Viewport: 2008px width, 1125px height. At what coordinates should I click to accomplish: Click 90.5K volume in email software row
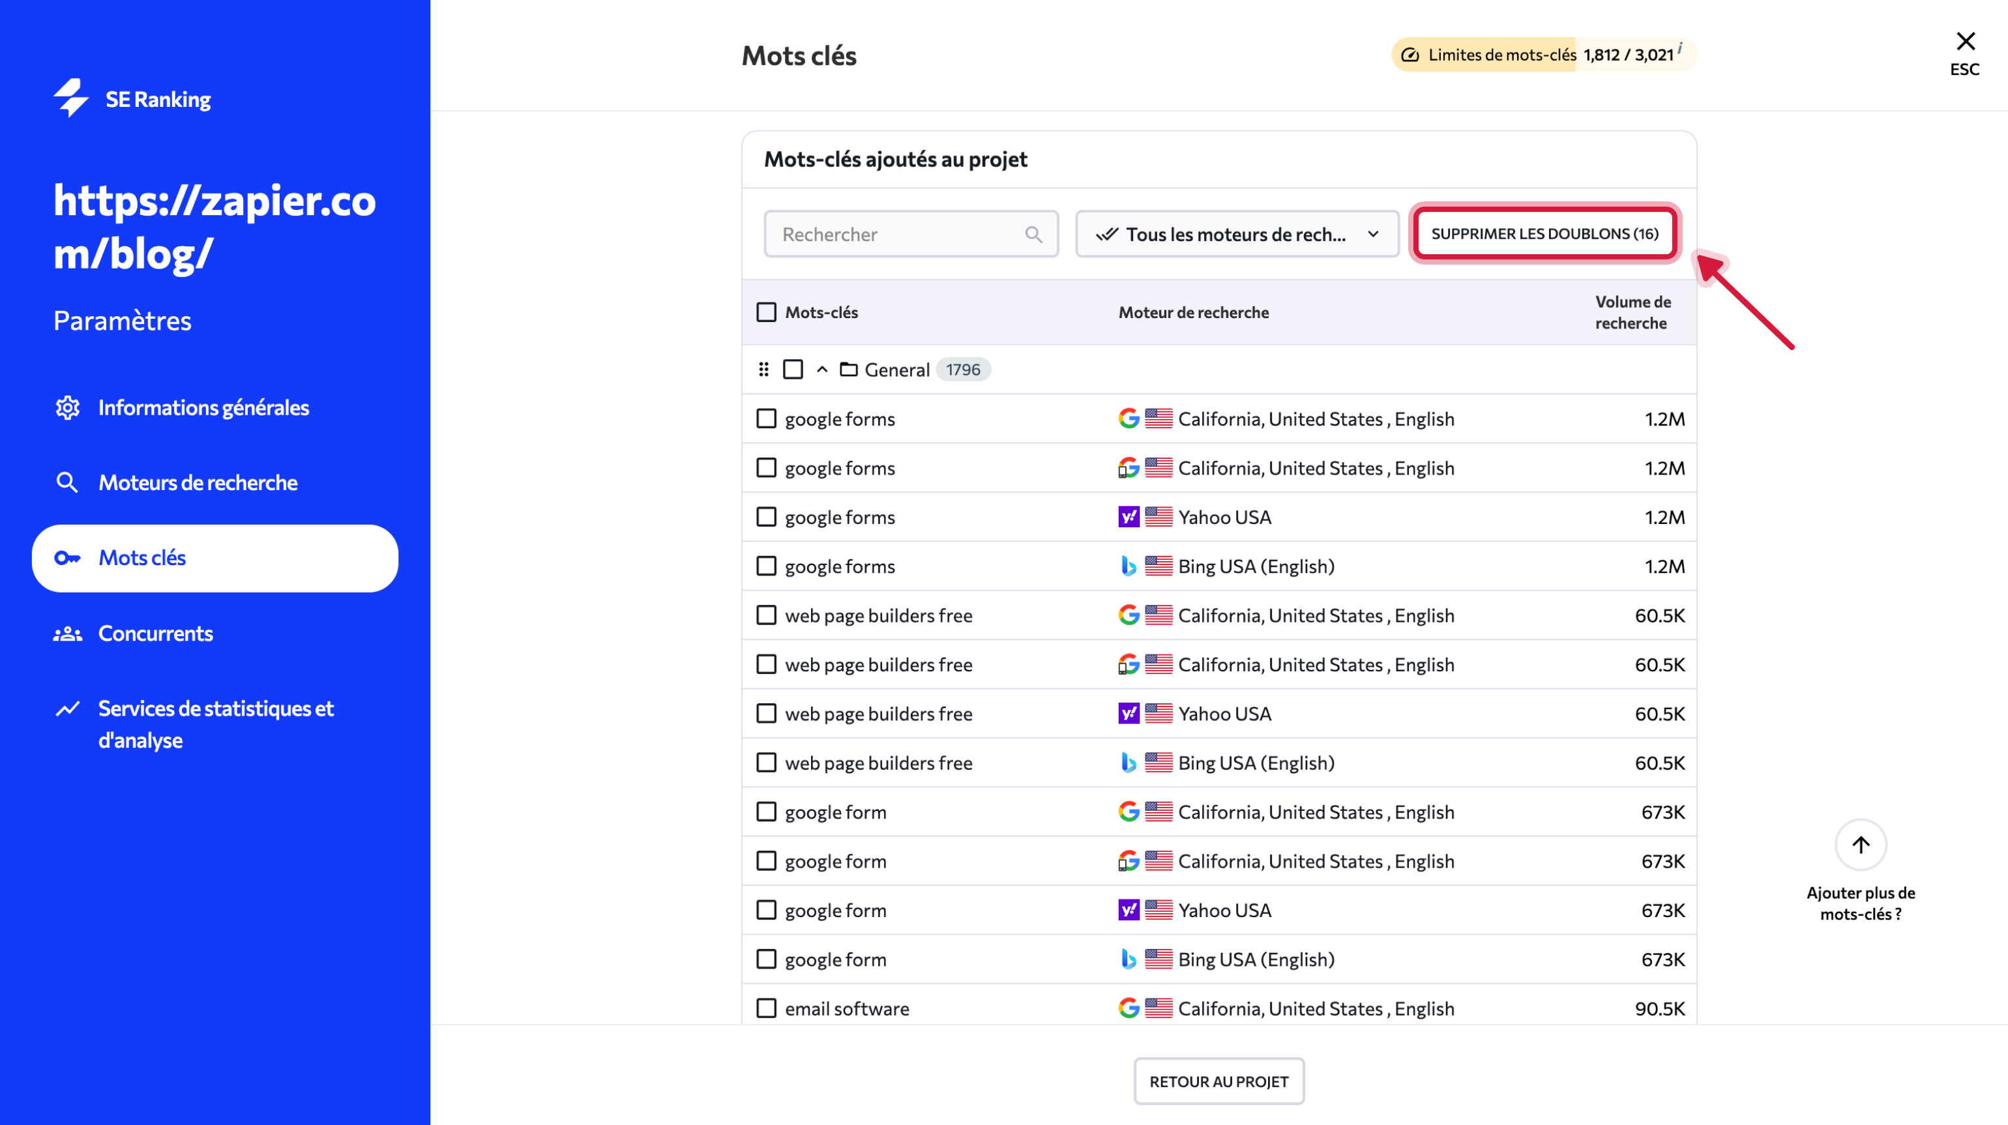coord(1660,1008)
